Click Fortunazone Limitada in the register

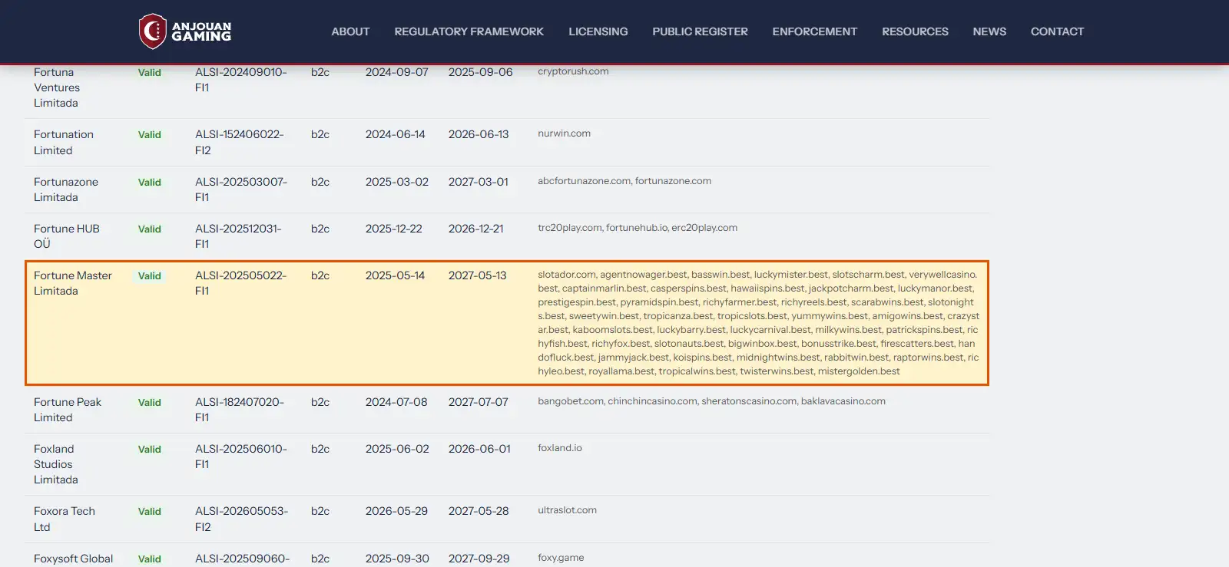click(66, 190)
